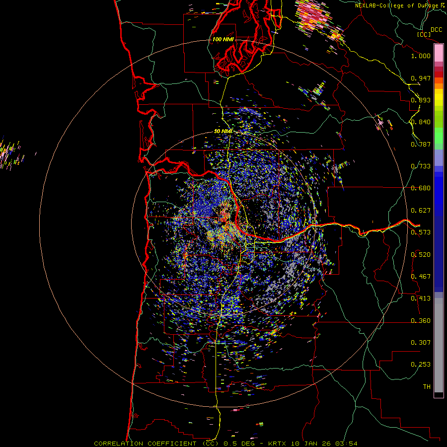This screenshot has height=447, width=447.
Task: Select the 0.947 scale value
Action: pyautogui.click(x=421, y=78)
